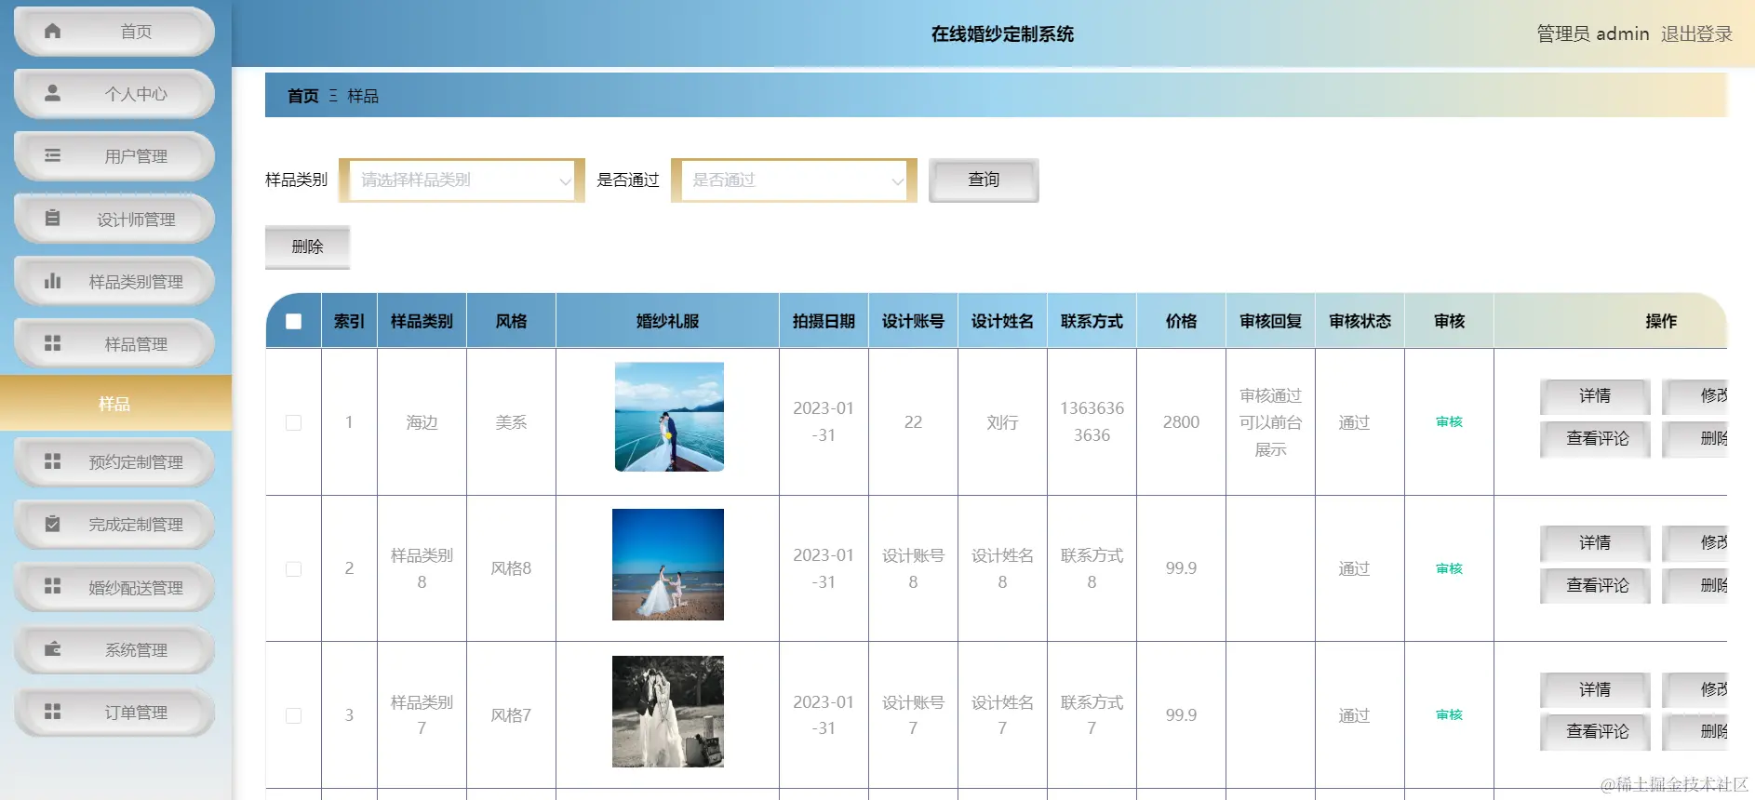Screen dimensions: 1755x800
Task: Click 退出登录 to log out
Action: coord(1696,33)
